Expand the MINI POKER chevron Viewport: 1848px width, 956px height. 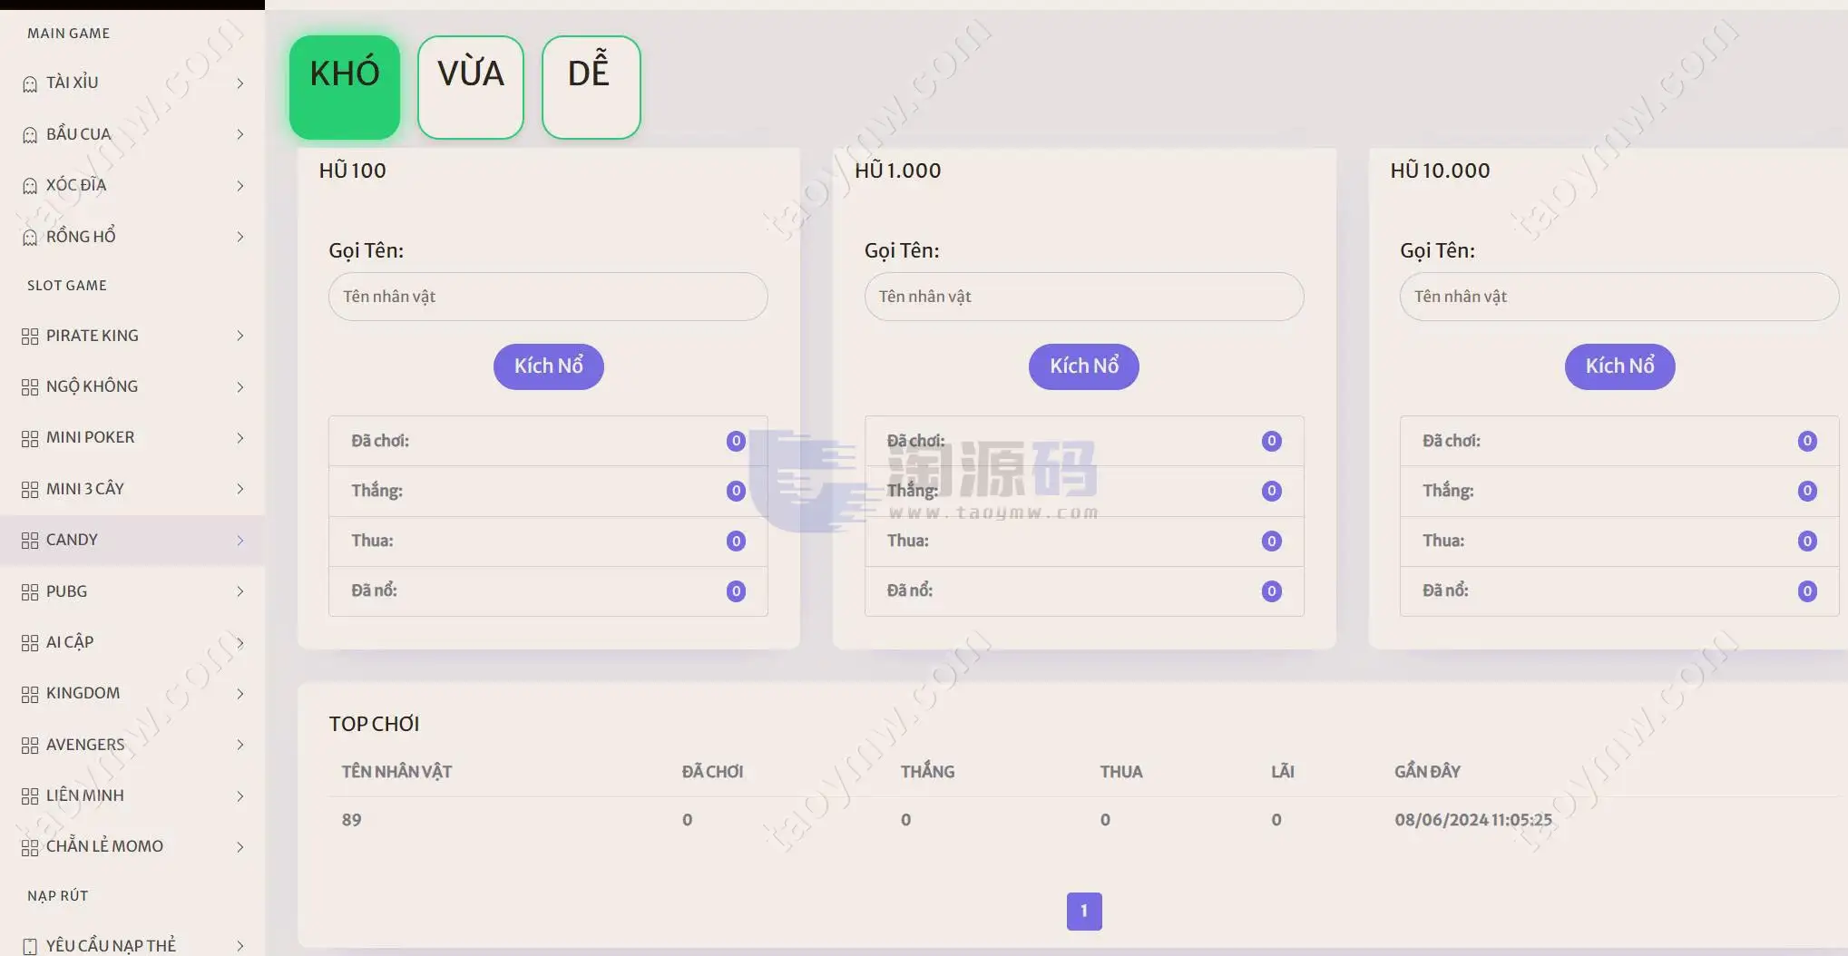(x=240, y=438)
